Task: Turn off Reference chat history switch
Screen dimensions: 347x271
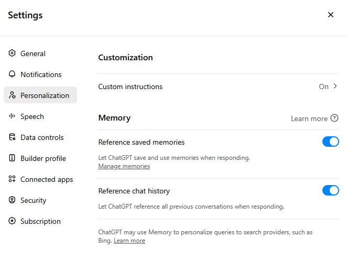Action: coord(330,190)
